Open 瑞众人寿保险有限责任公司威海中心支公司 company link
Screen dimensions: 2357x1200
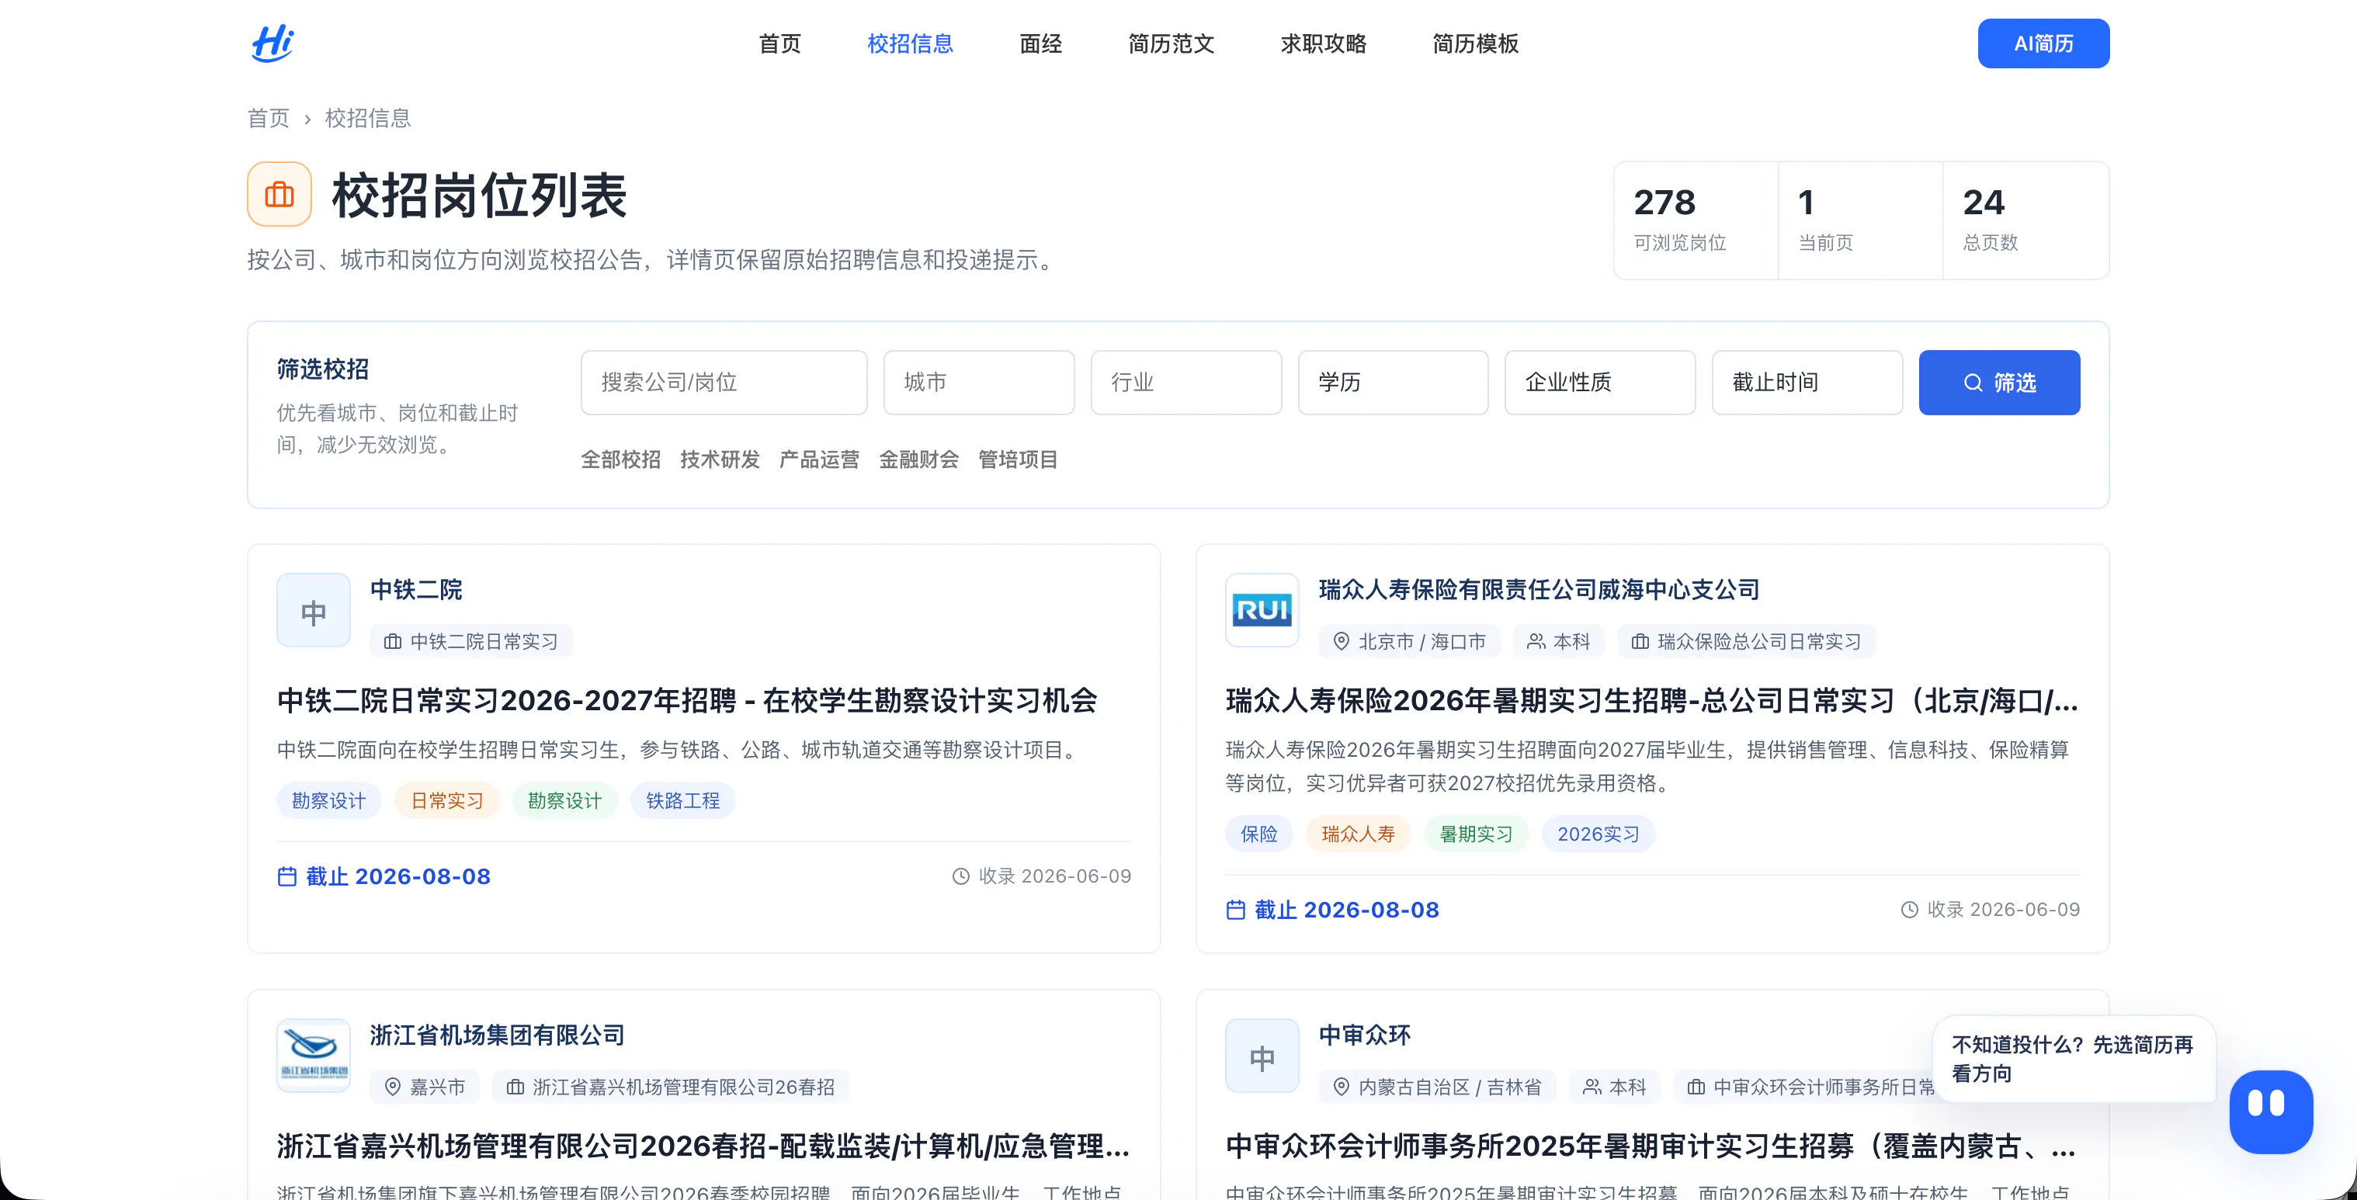click(x=1539, y=589)
